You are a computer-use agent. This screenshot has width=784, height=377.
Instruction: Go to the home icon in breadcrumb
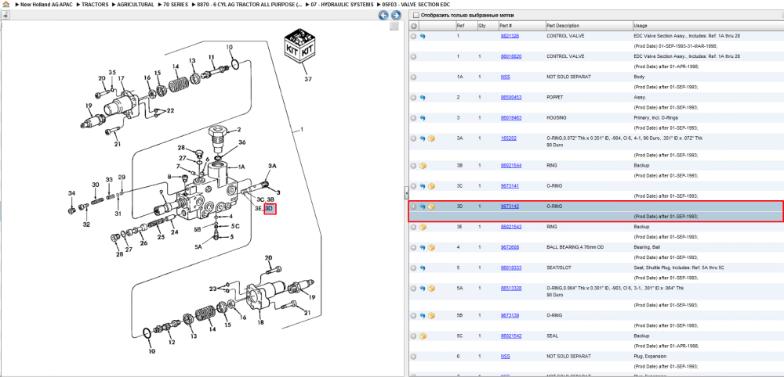[x=5, y=4]
